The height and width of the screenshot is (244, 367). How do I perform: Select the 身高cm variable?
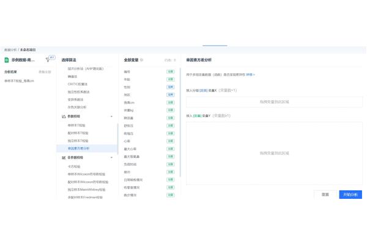129,102
